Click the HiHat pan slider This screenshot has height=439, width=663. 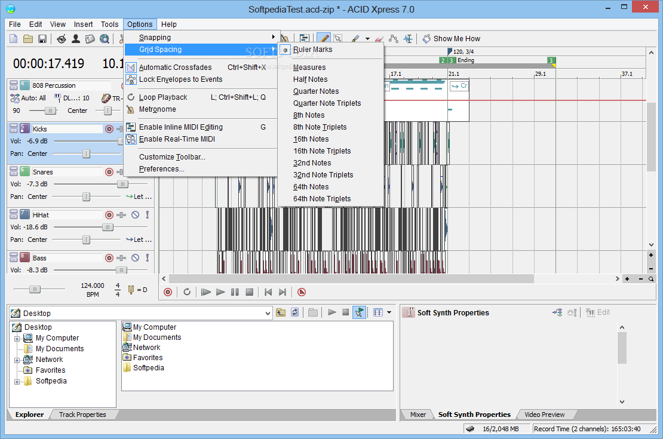[x=86, y=240]
